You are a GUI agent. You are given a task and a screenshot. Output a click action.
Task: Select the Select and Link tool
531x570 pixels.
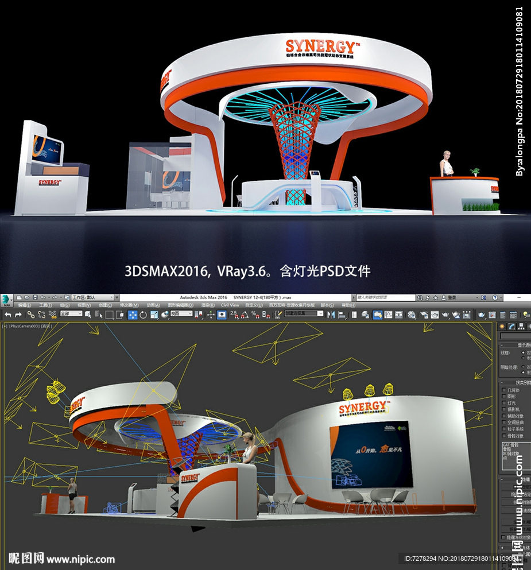tap(31, 315)
